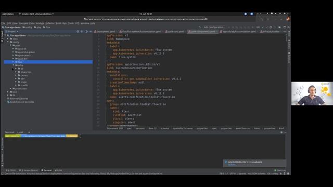Image resolution: width=333 pixels, height=187 pixels.
Task: Open terminal panel settings gear
Action: pyautogui.click(x=281, y=132)
